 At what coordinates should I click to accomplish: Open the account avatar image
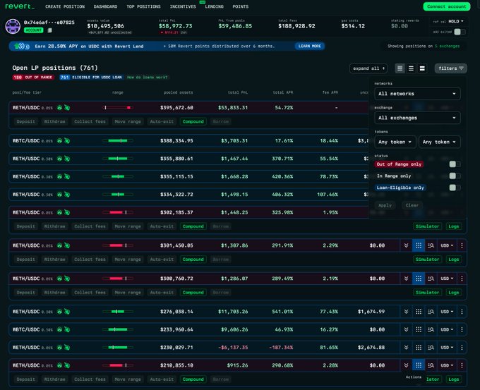pos(13,26)
